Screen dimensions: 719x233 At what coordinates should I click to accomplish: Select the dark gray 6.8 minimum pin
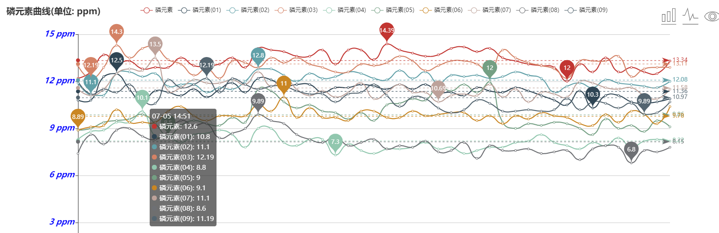tap(631, 149)
